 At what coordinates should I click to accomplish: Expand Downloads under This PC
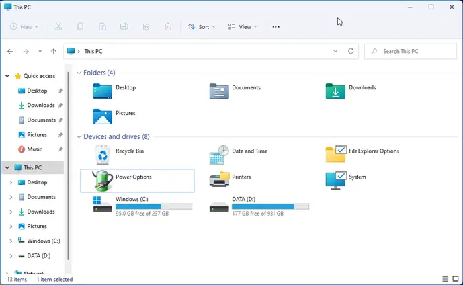11,212
